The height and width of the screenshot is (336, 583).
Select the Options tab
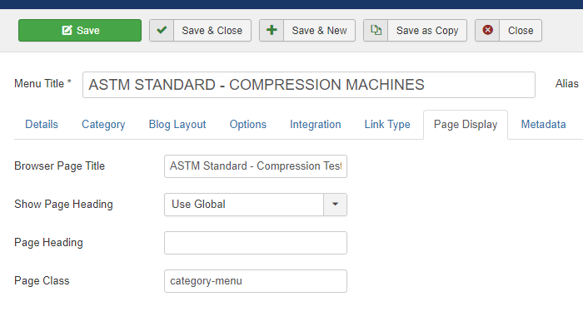(248, 125)
